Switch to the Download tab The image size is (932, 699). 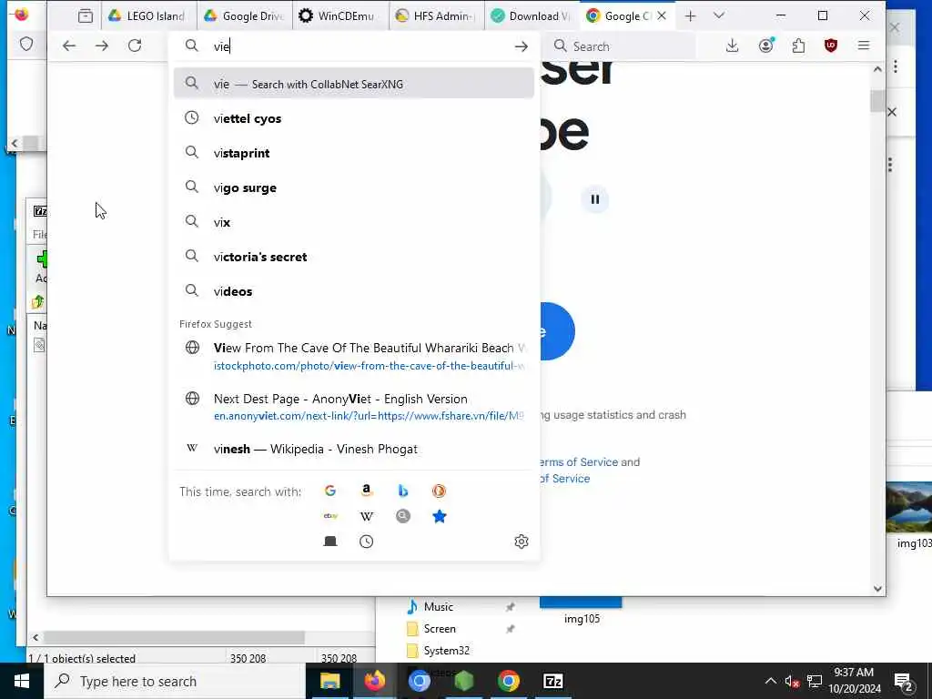click(532, 16)
